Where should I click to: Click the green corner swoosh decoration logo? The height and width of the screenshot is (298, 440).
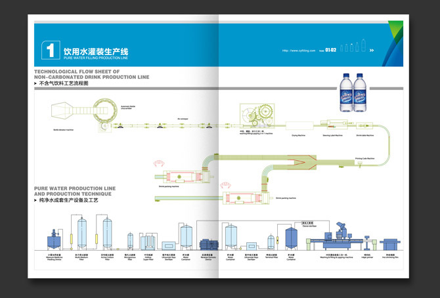[393, 43]
